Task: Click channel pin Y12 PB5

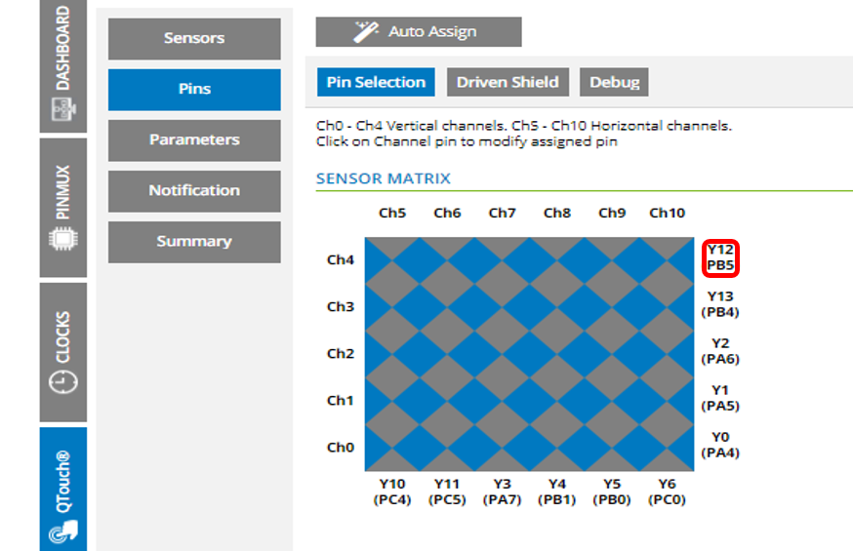Action: pos(720,257)
